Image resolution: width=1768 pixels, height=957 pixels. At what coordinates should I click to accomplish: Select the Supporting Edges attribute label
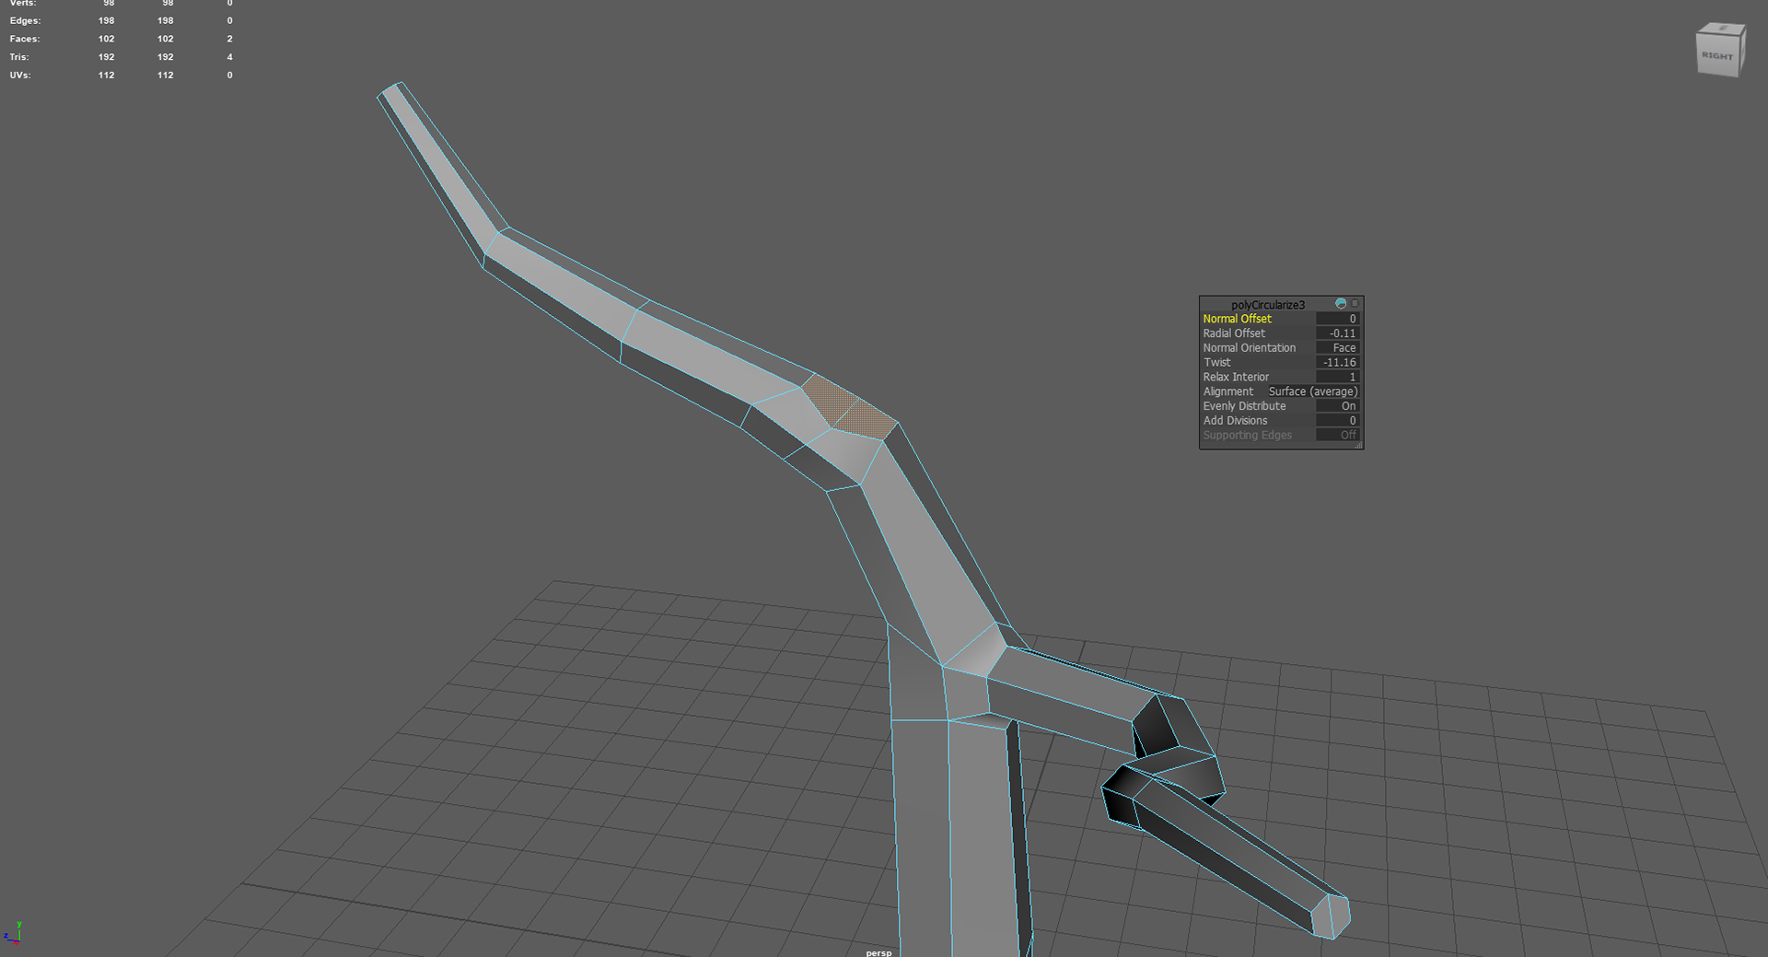coord(1247,436)
